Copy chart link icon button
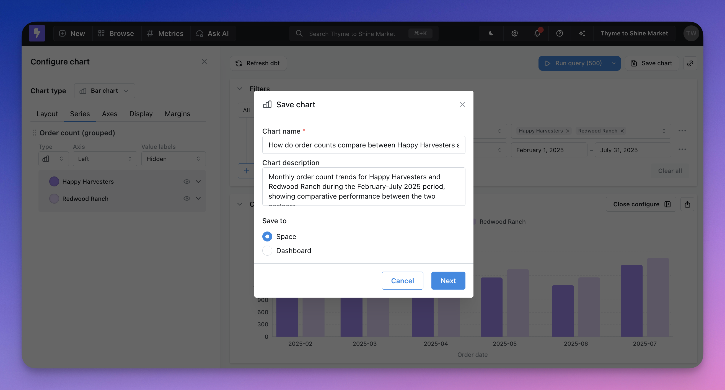 pos(690,63)
